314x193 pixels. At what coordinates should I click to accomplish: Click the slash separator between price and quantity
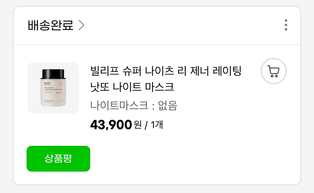pos(146,125)
